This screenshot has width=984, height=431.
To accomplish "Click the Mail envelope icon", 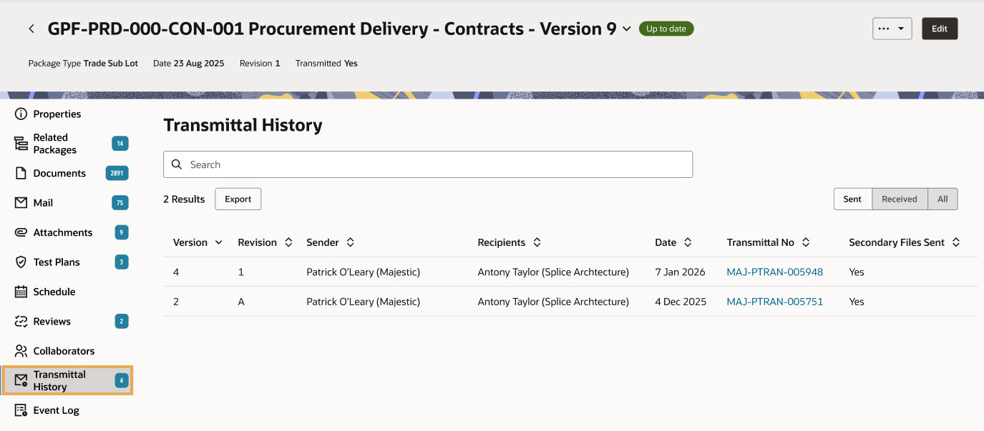I will (x=21, y=203).
